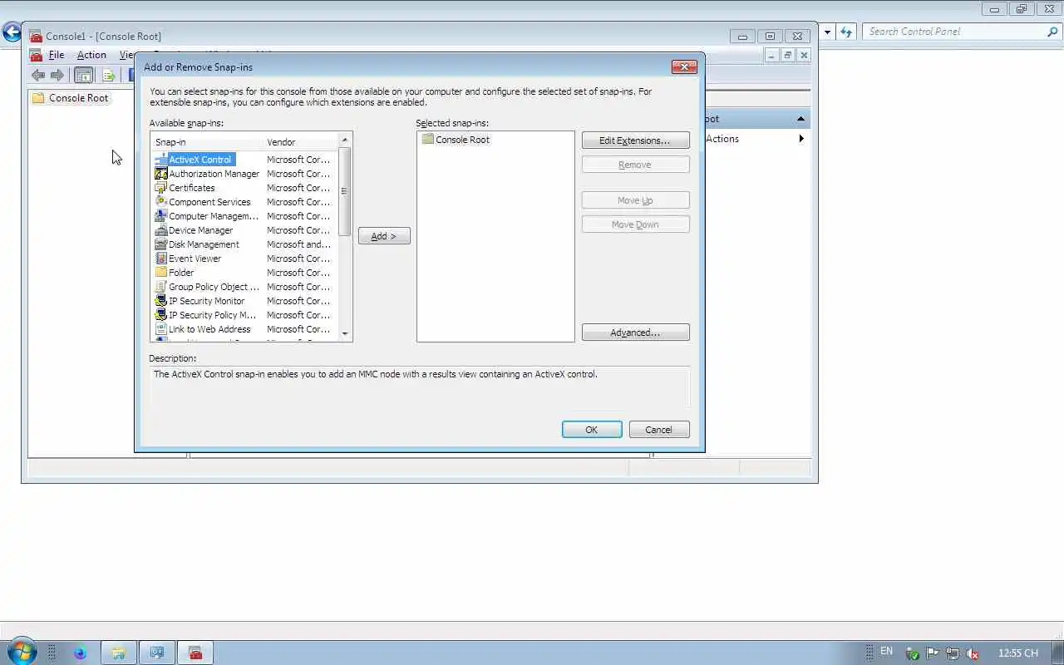Open the Firefox icon in the taskbar
This screenshot has width=1064, height=665.
[x=80, y=653]
